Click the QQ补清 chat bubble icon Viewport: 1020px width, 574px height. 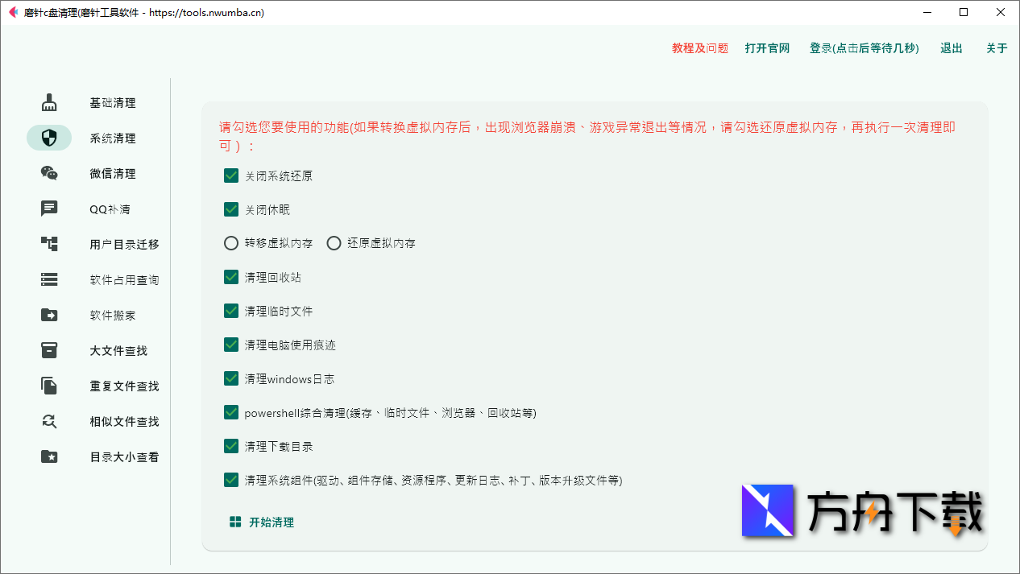(49, 209)
